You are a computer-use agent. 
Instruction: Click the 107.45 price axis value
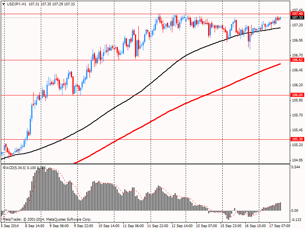tap(297, 10)
